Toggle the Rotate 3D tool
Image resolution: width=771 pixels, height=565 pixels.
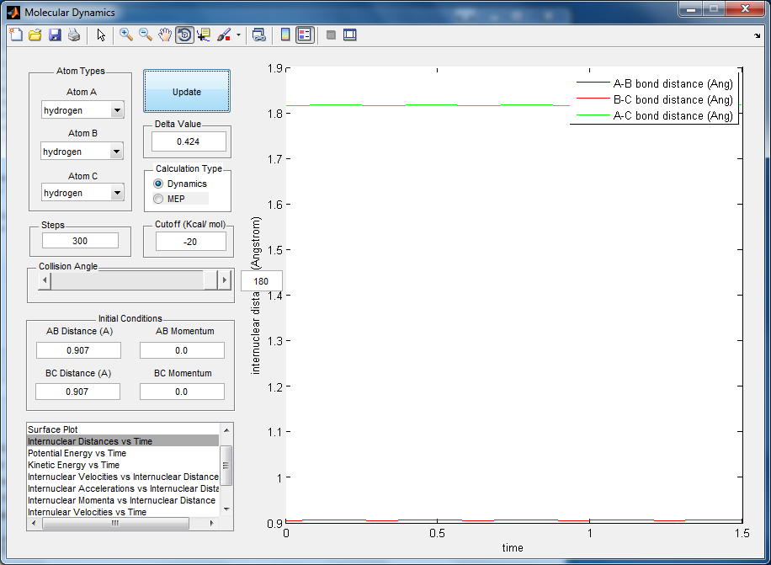[184, 35]
